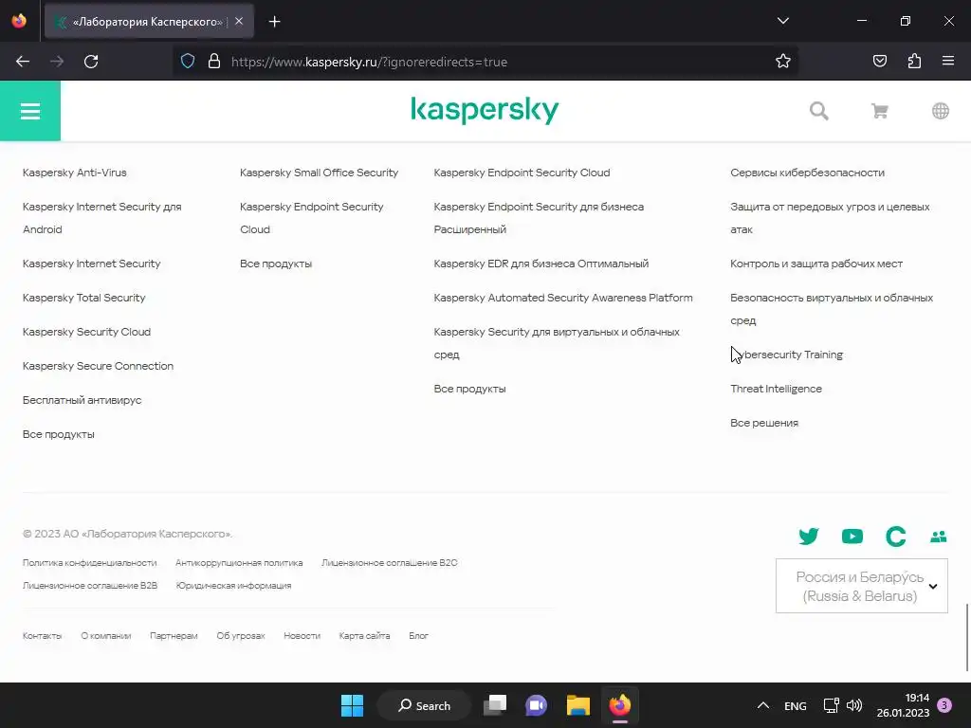Image resolution: width=971 pixels, height=728 pixels.
Task: Open the Партнерам footer link
Action: (x=174, y=636)
